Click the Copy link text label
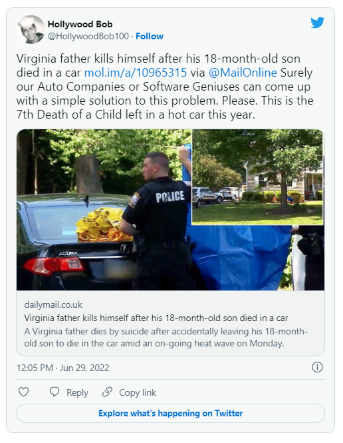Image resolution: width=343 pixels, height=443 pixels. click(138, 392)
